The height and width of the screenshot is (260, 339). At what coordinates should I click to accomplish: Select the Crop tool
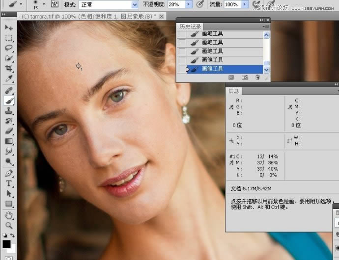(x=9, y=69)
